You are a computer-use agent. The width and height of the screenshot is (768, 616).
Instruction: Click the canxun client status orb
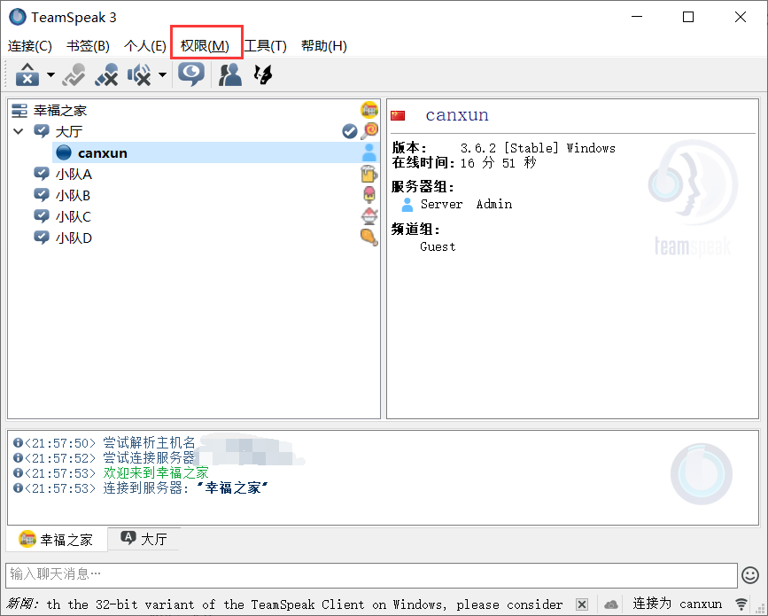click(x=64, y=153)
